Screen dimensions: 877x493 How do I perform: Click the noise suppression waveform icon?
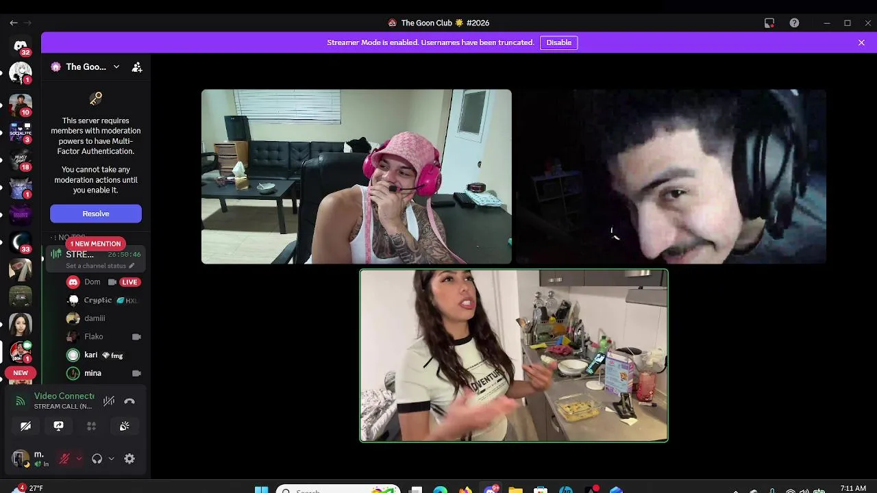click(x=108, y=401)
